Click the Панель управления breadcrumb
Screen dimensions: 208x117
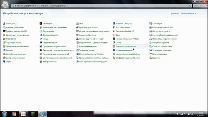coord(26,6)
